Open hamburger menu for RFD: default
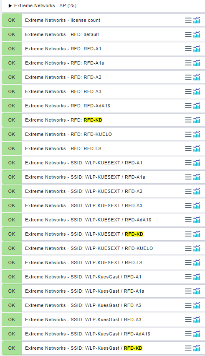This screenshot has width=205, height=356. click(x=188, y=34)
